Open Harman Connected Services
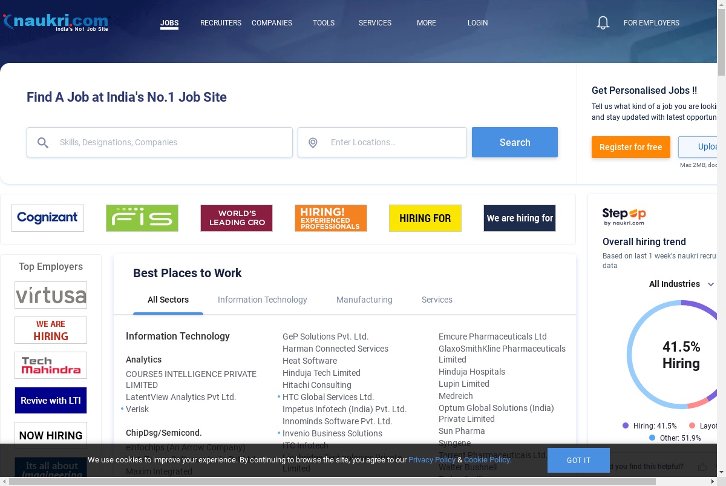The width and height of the screenshot is (726, 486). pos(335,349)
